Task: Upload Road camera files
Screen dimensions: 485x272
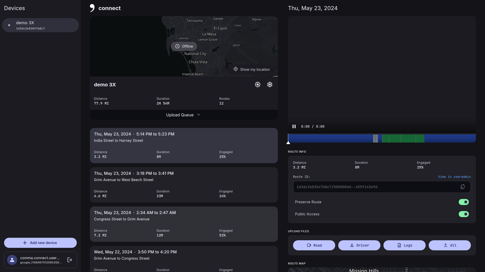Action: pyautogui.click(x=314, y=245)
